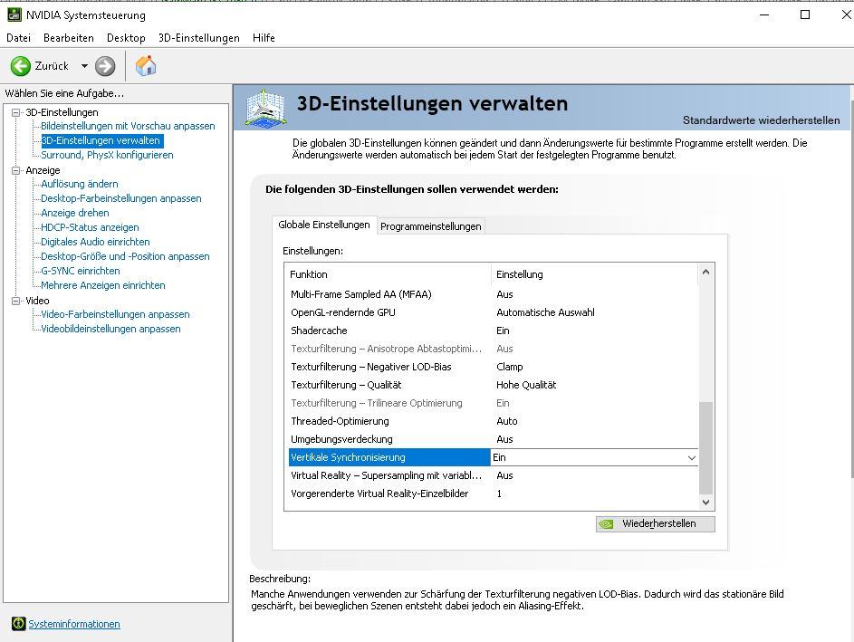854x642 pixels.
Task: Maximize the NVIDIA Systemsteuerung window
Action: point(805,14)
